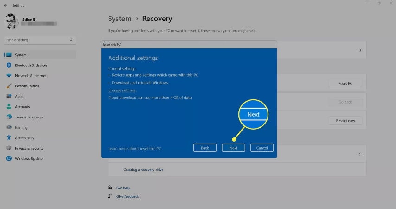Click the Personalization brush icon
This screenshot has width=396, height=209.
(x=9, y=86)
